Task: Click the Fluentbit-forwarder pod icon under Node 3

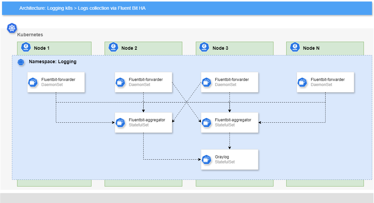Action: click(207, 82)
